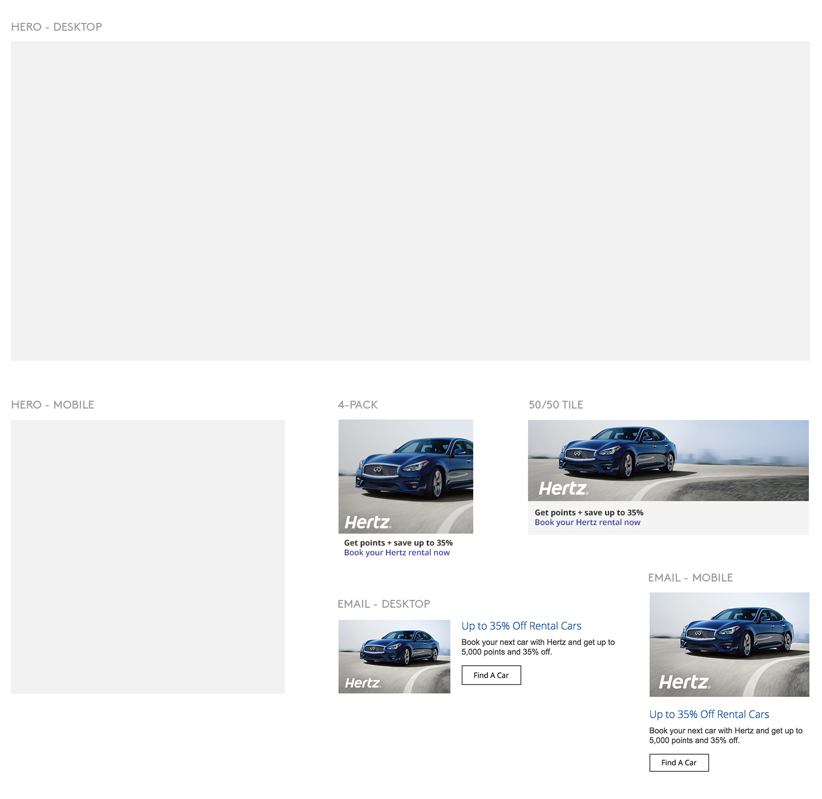
Task: Open 'Book your Hertz rental now' under 4-Pack
Action: point(397,552)
